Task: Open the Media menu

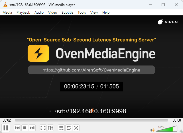Action: coord(7,12)
